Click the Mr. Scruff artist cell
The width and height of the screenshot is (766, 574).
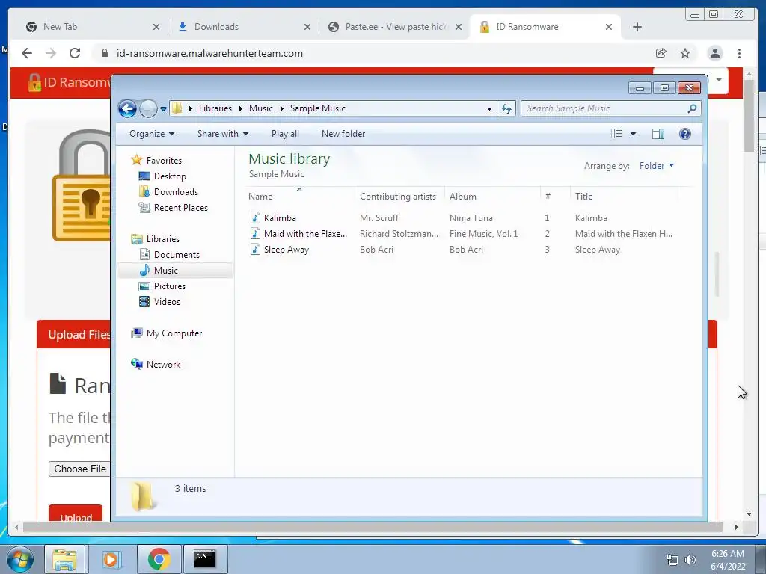tap(379, 218)
